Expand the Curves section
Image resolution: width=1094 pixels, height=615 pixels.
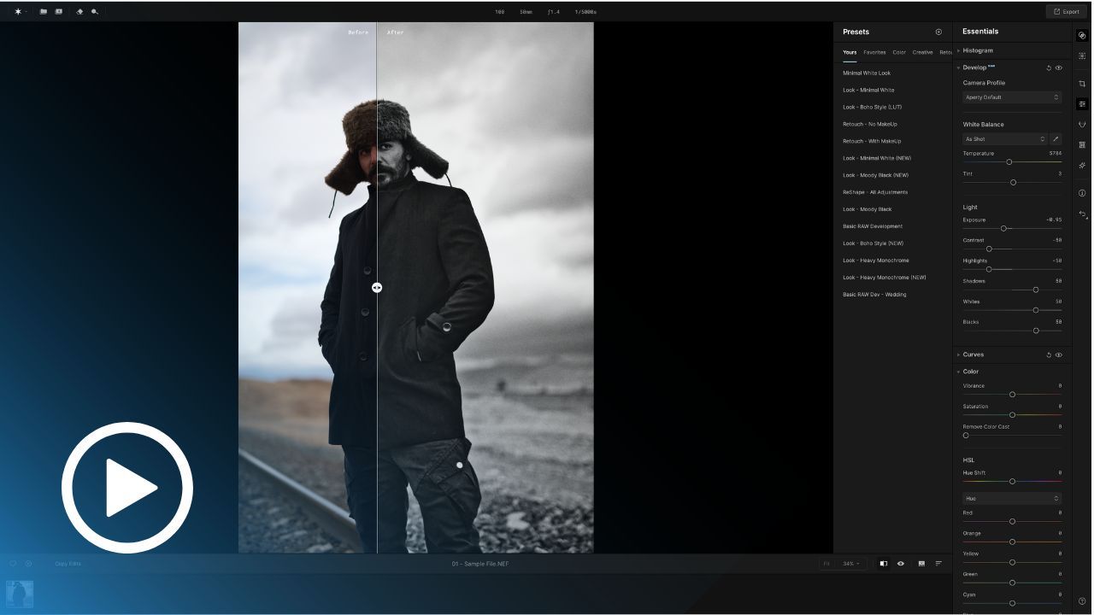pos(958,354)
